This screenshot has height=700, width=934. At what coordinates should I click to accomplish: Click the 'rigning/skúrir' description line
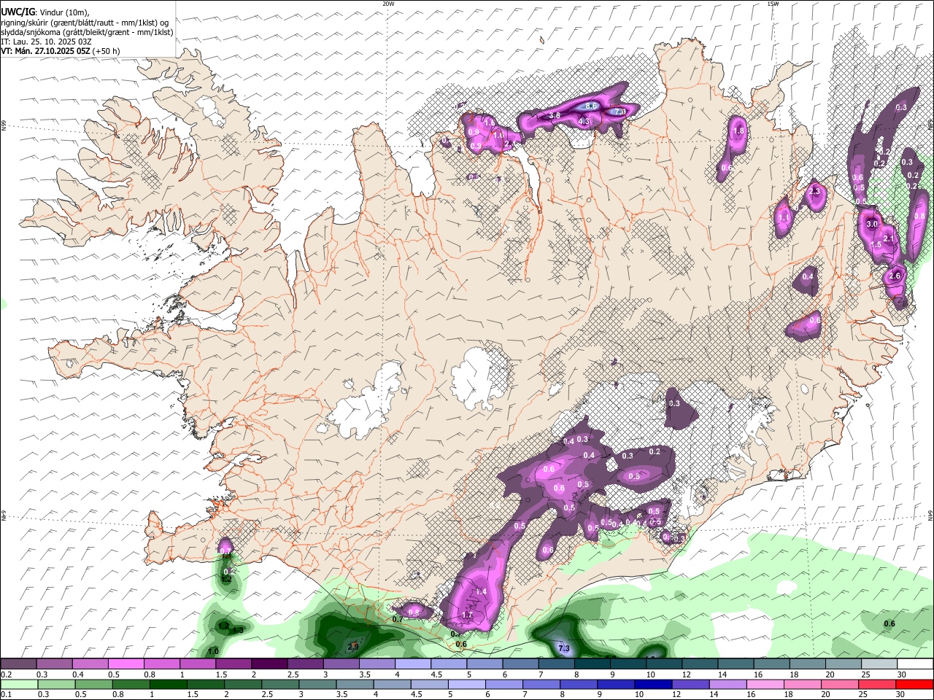(84, 23)
